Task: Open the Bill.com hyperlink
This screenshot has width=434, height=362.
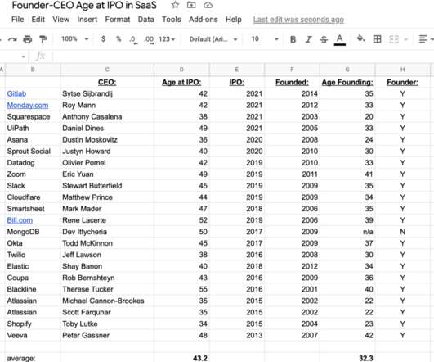Action: [20, 220]
